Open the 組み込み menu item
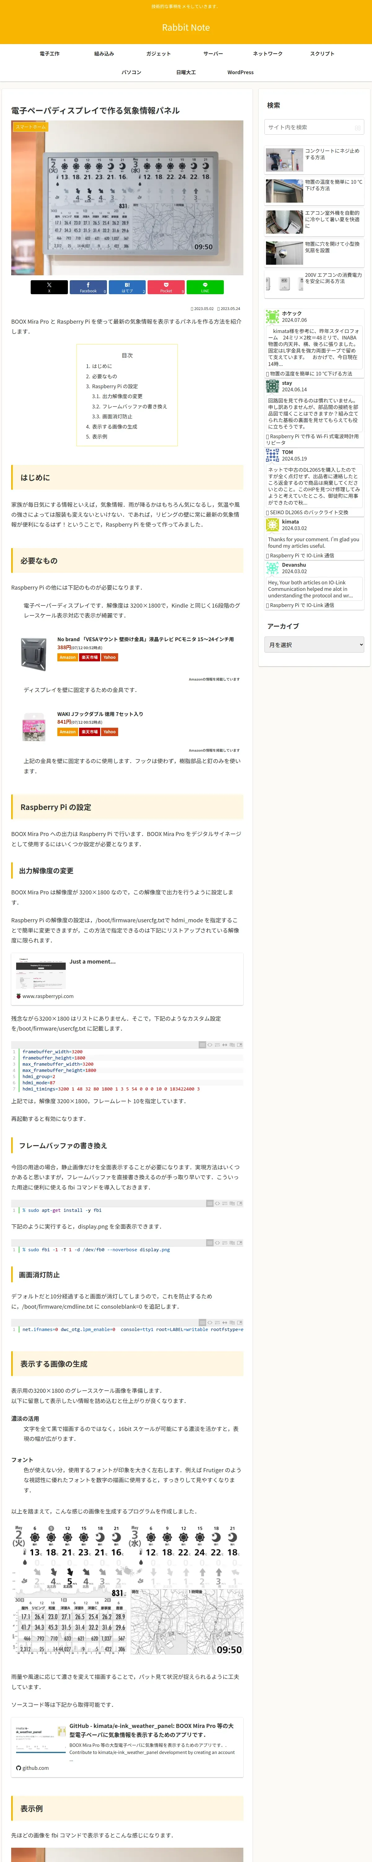The width and height of the screenshot is (372, 1862). tap(104, 53)
